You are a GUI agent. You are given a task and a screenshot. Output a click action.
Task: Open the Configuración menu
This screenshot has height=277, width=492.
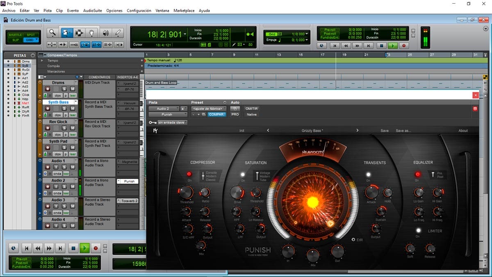click(x=139, y=10)
